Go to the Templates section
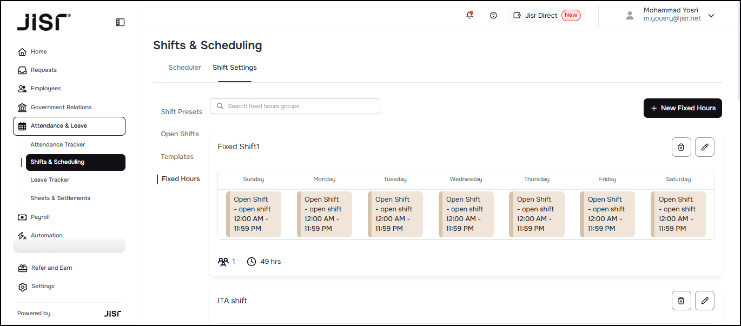 click(x=177, y=157)
